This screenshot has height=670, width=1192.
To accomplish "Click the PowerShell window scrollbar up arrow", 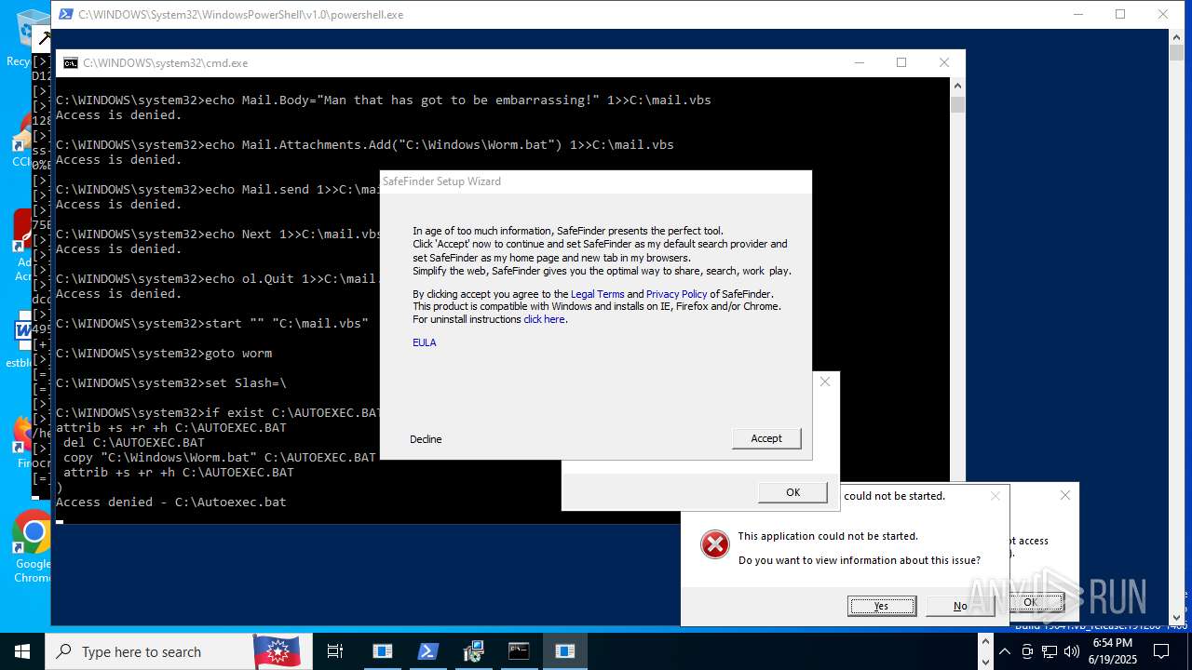I will click(x=1176, y=36).
